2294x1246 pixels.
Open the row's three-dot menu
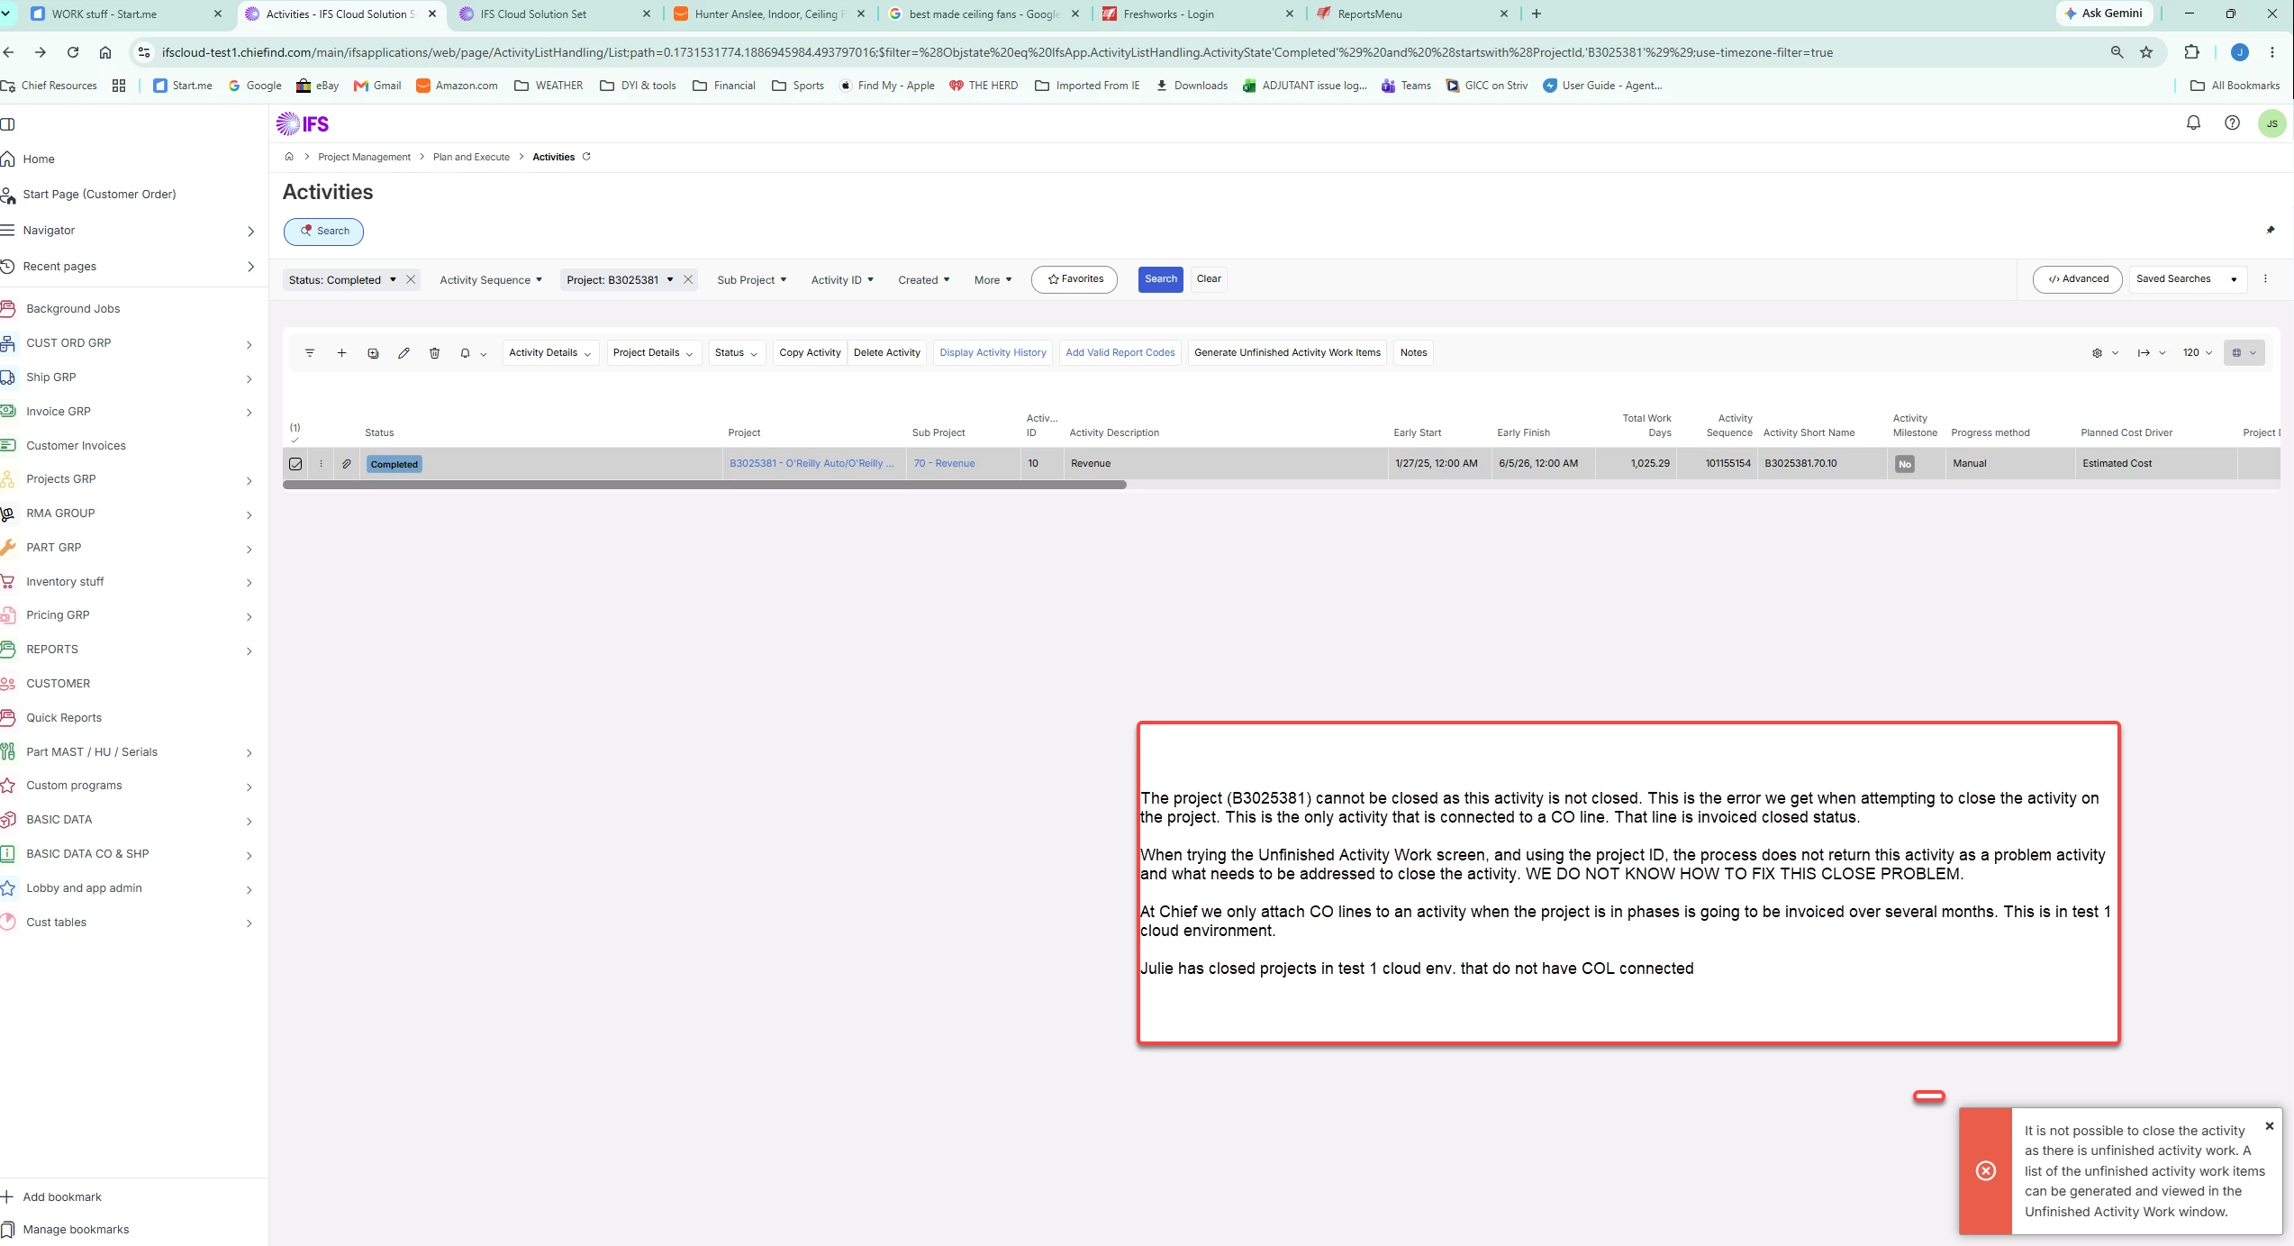pos(321,464)
